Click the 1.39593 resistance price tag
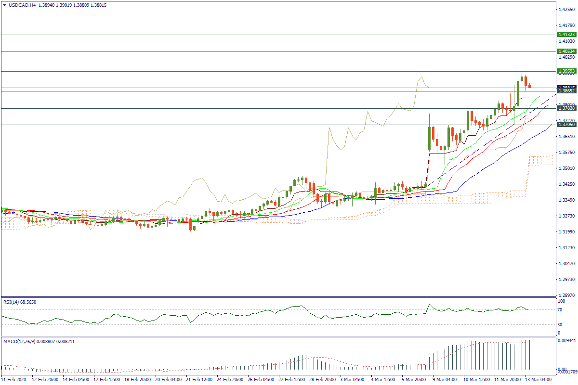The width and height of the screenshot is (578, 385). 566,71
